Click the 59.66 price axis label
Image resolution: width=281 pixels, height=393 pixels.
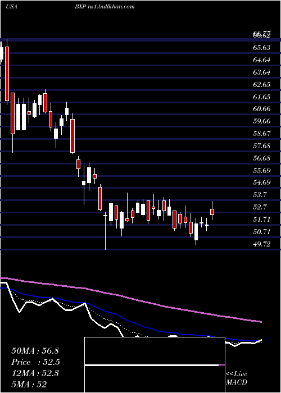click(x=262, y=121)
